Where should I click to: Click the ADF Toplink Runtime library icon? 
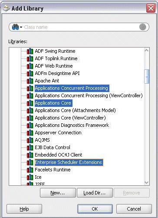click(30, 58)
